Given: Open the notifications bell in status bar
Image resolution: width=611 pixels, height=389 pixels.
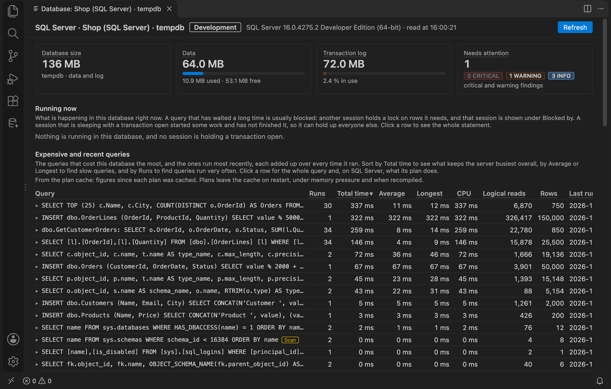Looking at the screenshot, I should (600, 381).
